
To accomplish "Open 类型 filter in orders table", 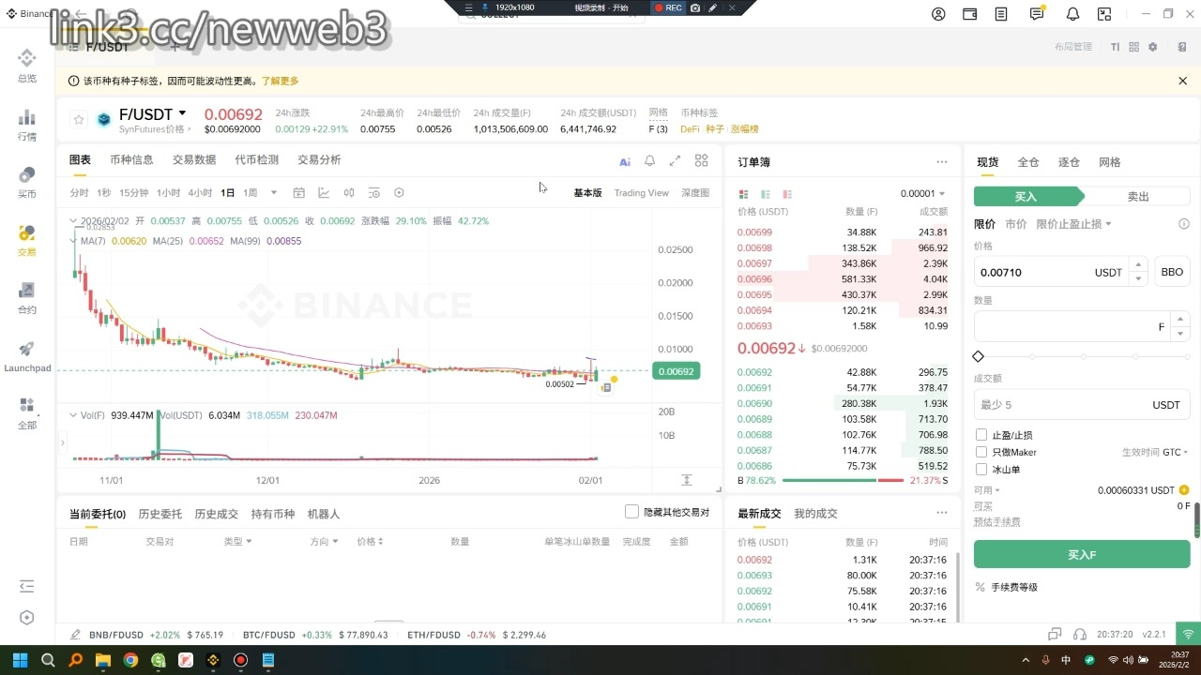I will 237,541.
